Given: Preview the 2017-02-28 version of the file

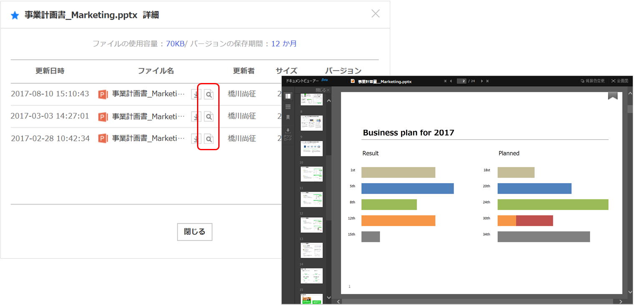Looking at the screenshot, I should [209, 139].
